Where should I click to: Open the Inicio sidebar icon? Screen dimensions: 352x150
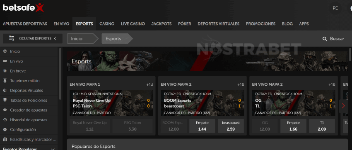coord(5,51)
